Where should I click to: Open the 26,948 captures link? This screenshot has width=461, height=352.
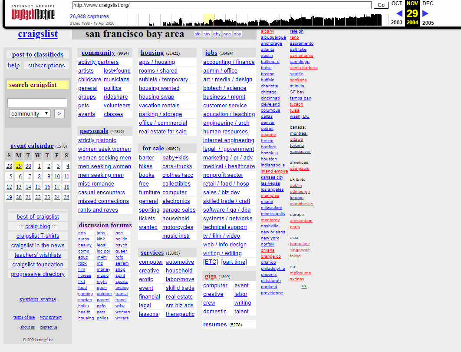89,17
